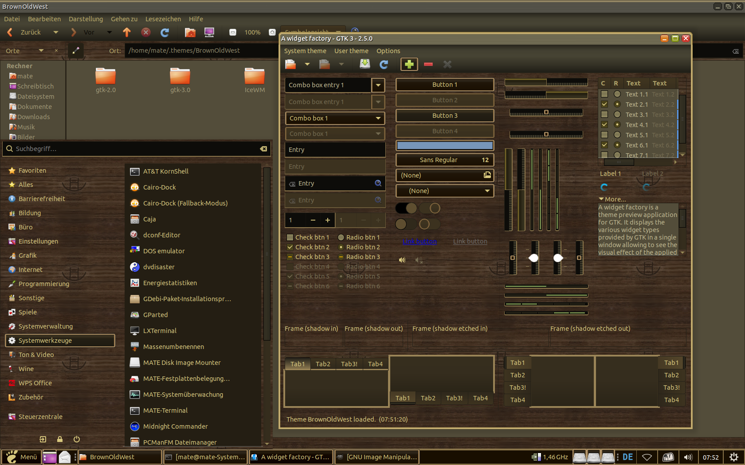
Task: Click the Suchbegriff search field
Action: [x=137, y=149]
